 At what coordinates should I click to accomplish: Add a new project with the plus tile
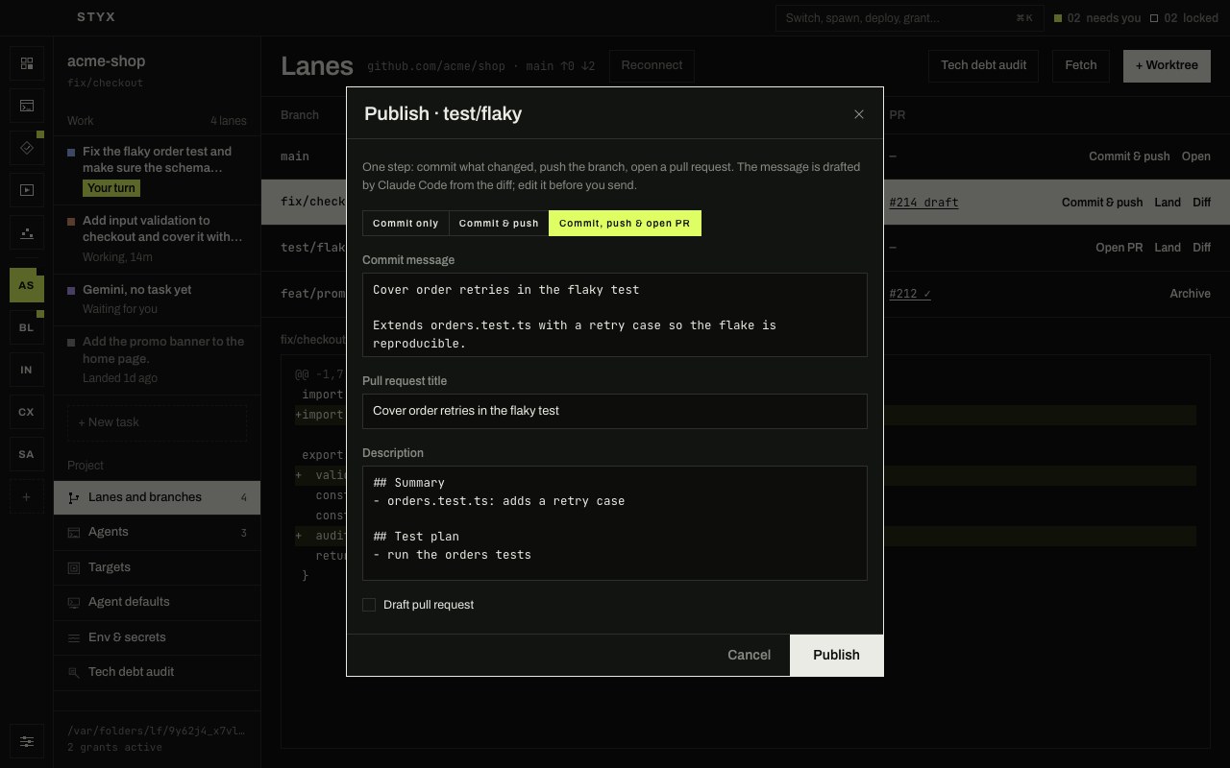click(x=26, y=497)
